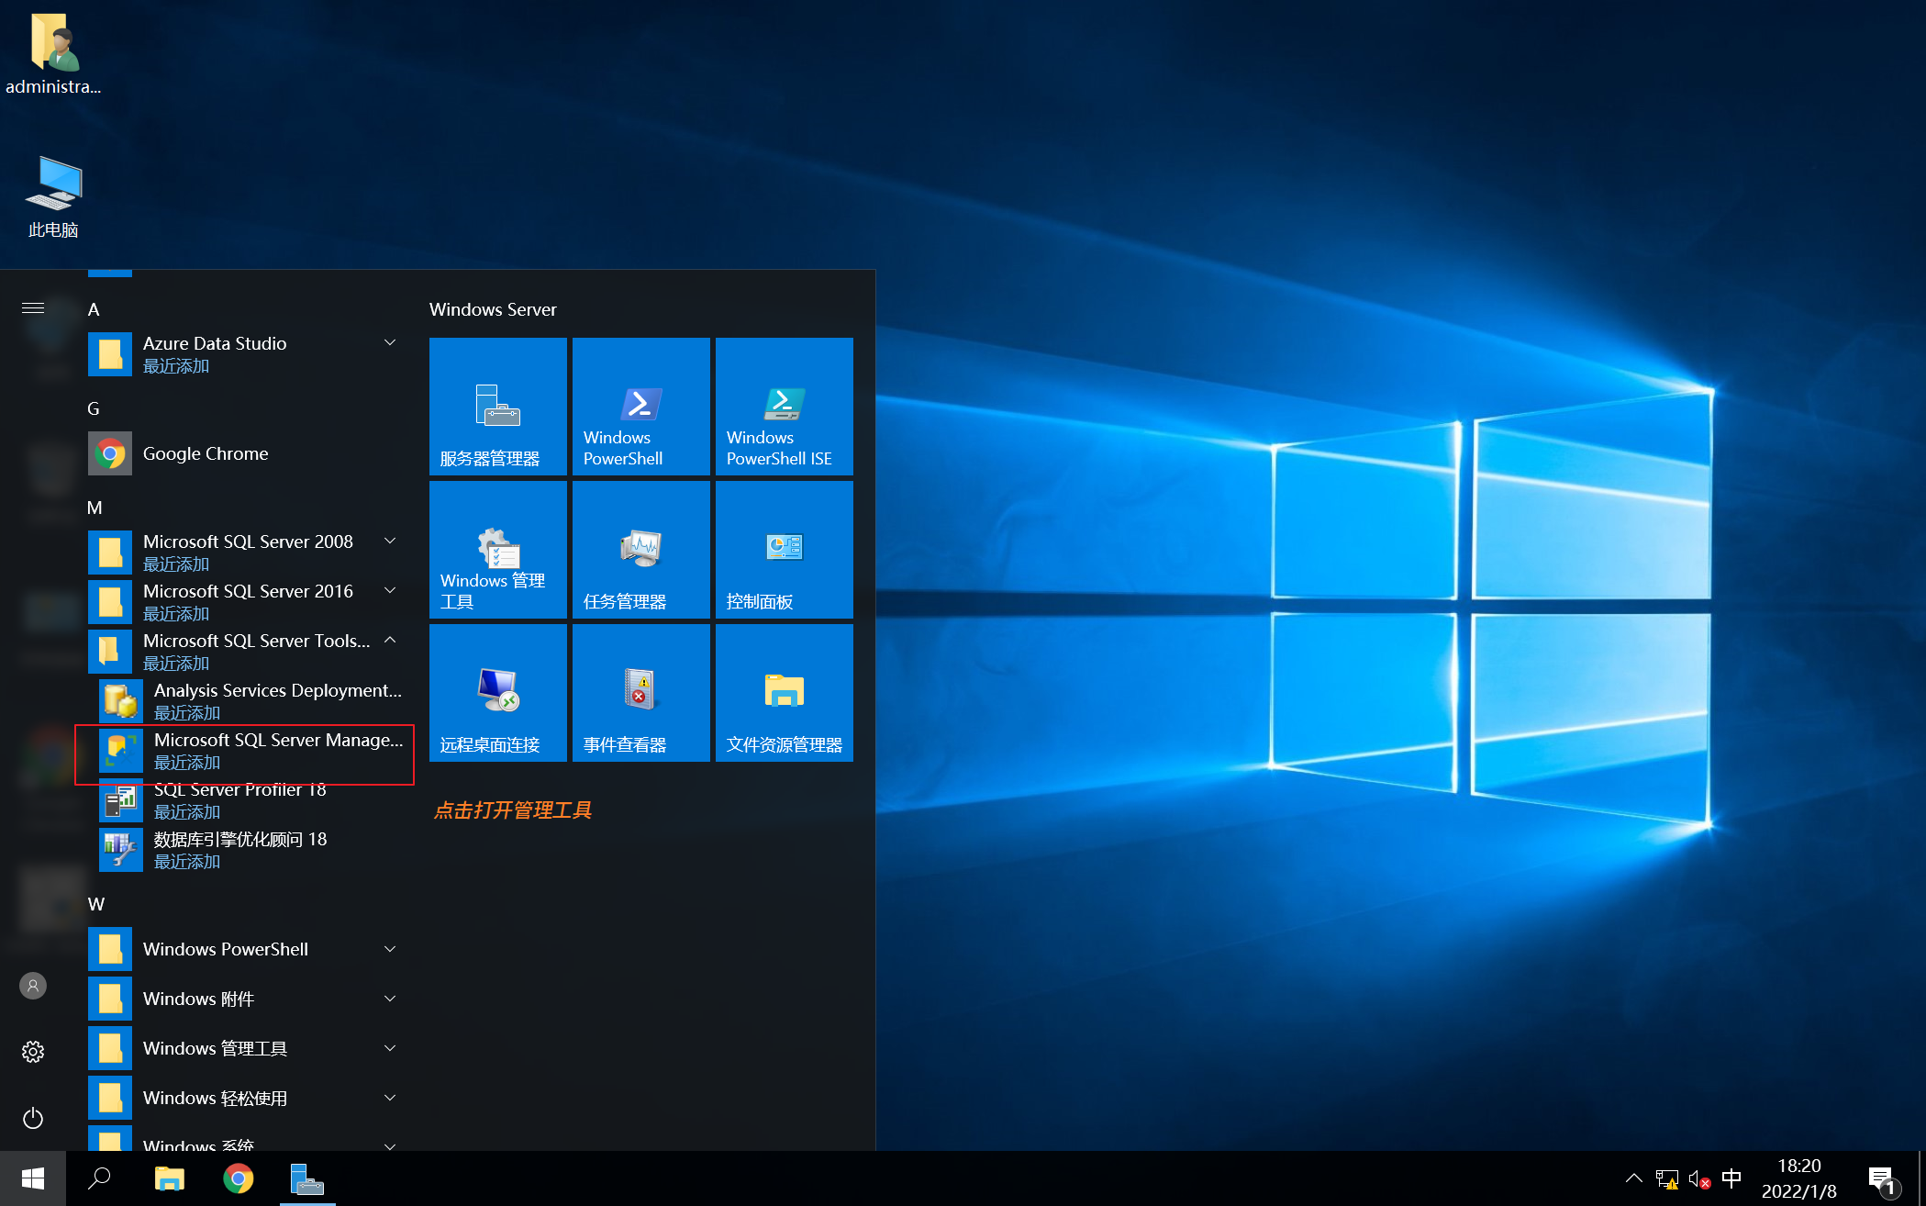Viewport: 1926px width, 1206px height.
Task: Click the letter M section header
Action: 95,508
